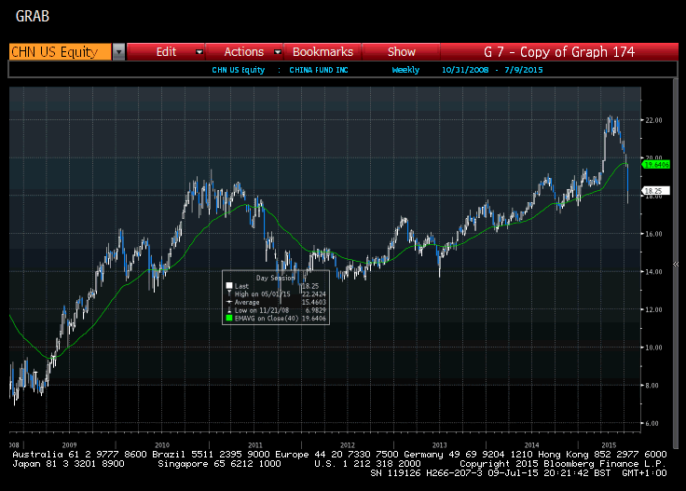Click the white Last legend marker
The image size is (686, 491).
pos(227,285)
